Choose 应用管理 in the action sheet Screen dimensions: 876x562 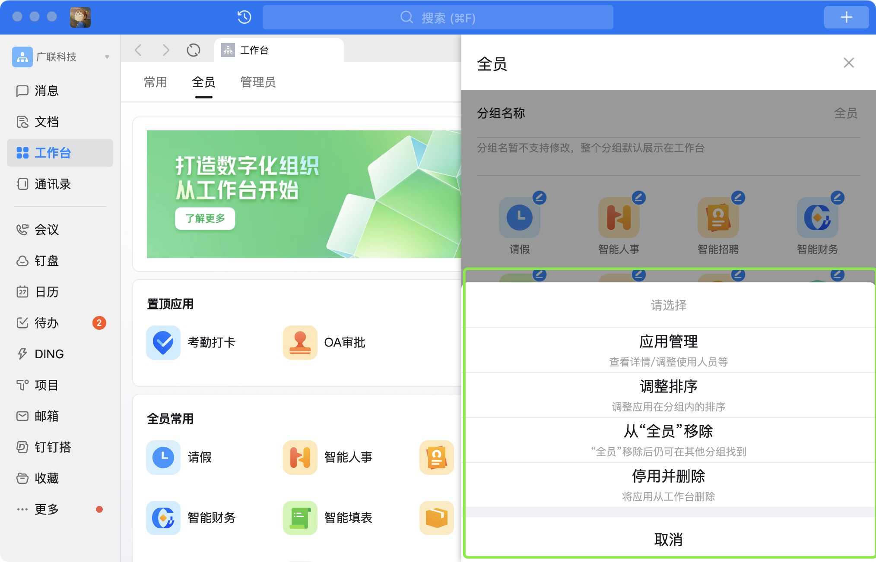click(669, 350)
